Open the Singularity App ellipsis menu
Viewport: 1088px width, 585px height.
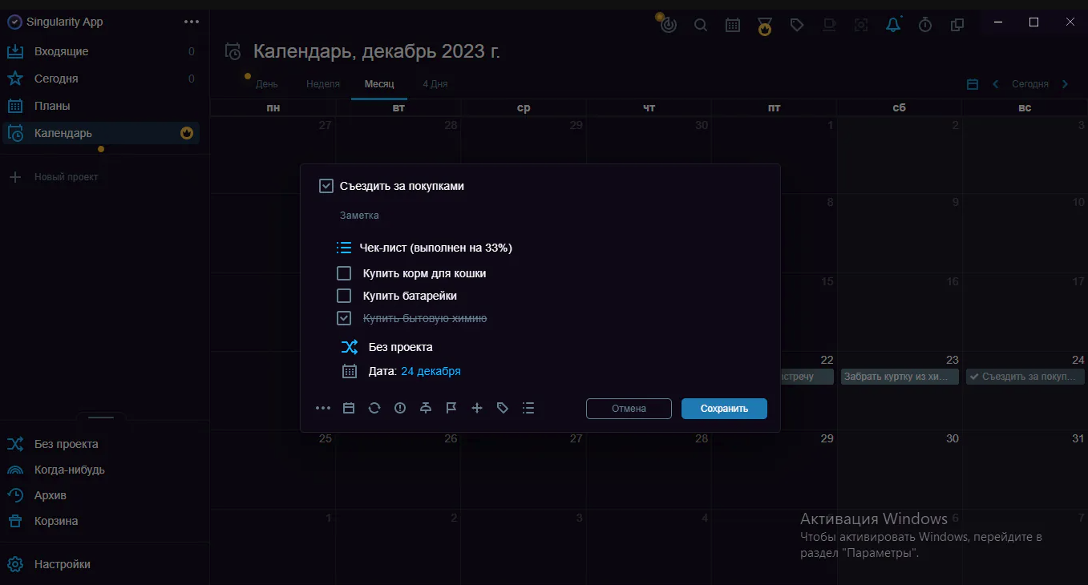coord(191,22)
